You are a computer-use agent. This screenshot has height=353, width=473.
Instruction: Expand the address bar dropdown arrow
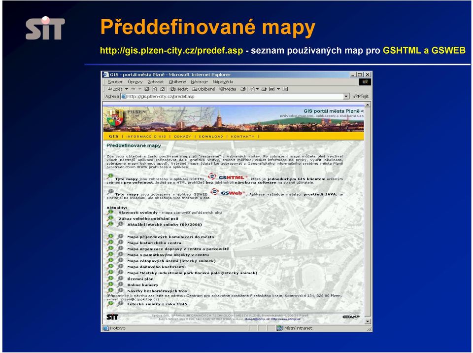346,96
